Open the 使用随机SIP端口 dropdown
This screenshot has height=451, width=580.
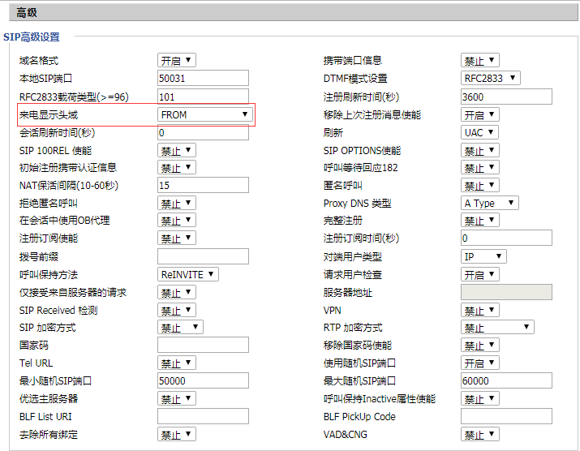[x=479, y=363]
